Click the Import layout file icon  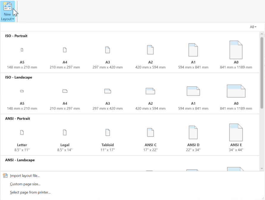(x=5, y=176)
